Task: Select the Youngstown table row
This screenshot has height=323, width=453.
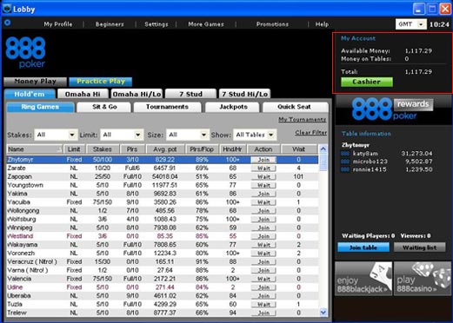Action: click(163, 185)
